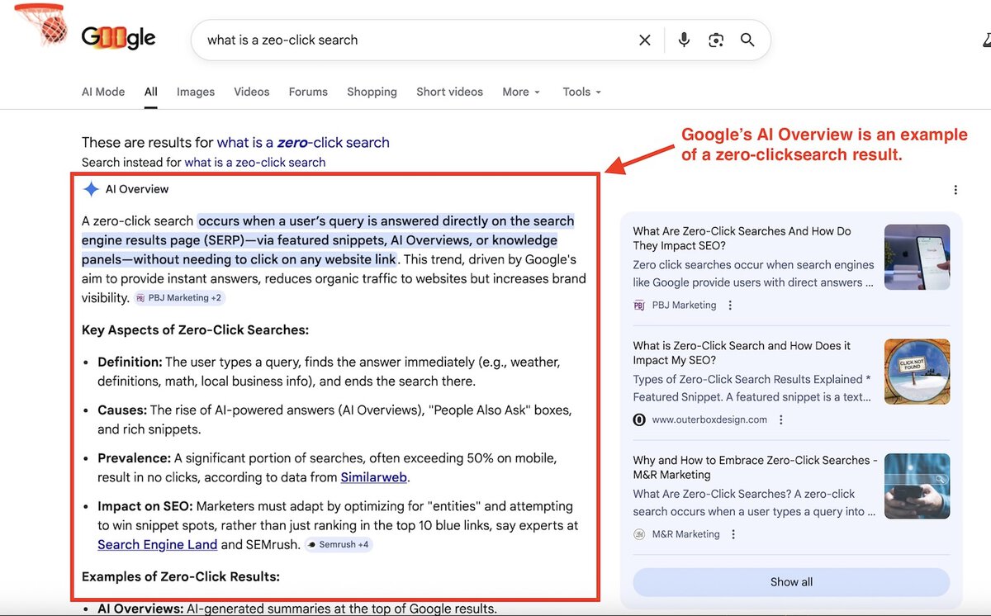Open options menu beside M&R Marketing source
This screenshot has width=991, height=616.
[x=733, y=534]
